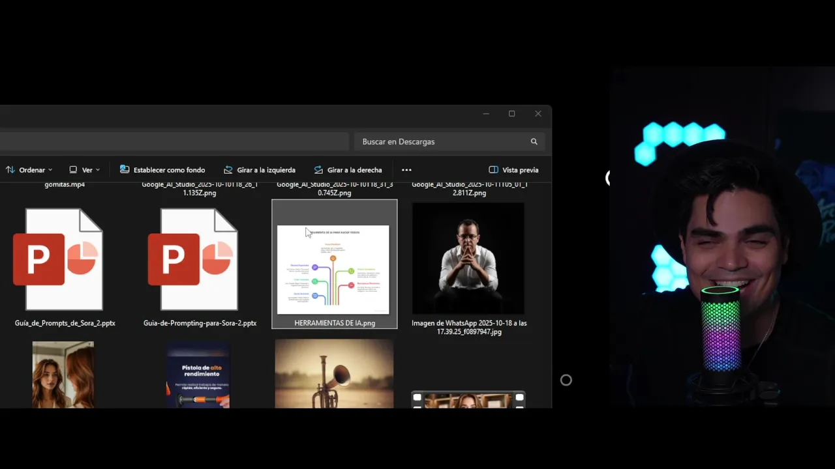Click file name ending in 1.135Z.png
This screenshot has width=835, height=469.
pyautogui.click(x=200, y=188)
